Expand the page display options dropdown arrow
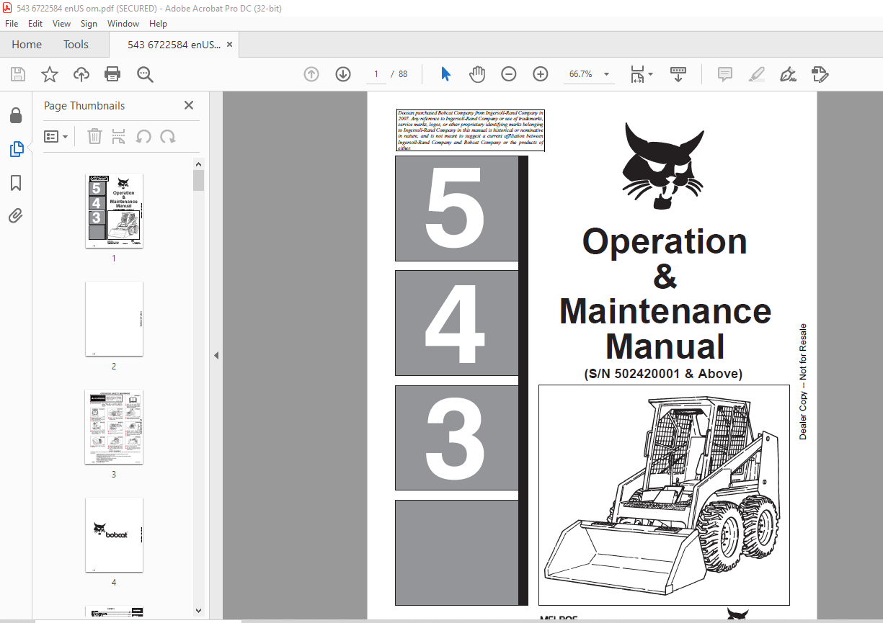The width and height of the screenshot is (883, 623). [x=650, y=74]
